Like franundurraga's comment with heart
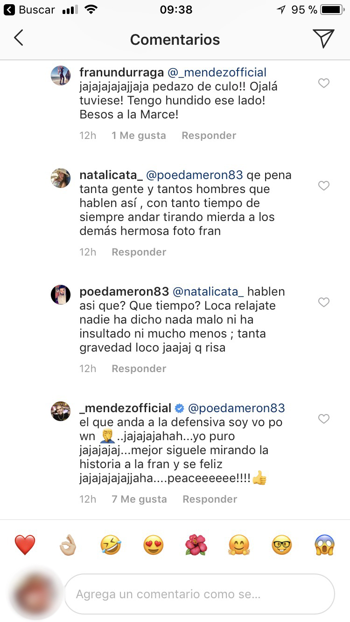The image size is (350, 622). 323,83
